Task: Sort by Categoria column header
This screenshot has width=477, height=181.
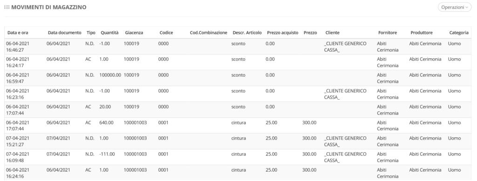Action: coord(459,33)
